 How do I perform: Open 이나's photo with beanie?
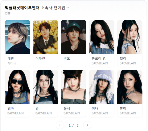[x=101, y=87]
